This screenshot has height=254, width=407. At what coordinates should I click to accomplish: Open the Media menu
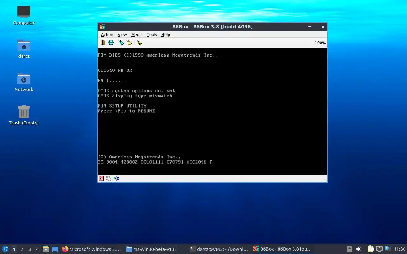pyautogui.click(x=137, y=35)
